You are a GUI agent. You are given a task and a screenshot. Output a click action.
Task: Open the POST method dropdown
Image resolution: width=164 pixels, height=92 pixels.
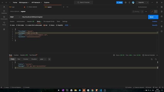click(15, 17)
